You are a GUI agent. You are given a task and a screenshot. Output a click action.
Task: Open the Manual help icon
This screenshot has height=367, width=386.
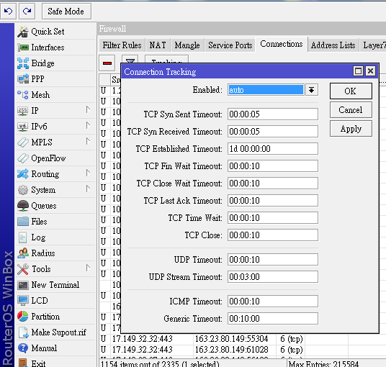(23, 348)
